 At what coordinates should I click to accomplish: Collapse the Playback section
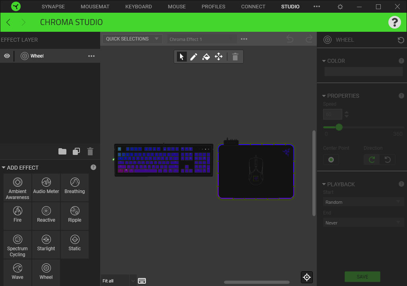click(324, 184)
